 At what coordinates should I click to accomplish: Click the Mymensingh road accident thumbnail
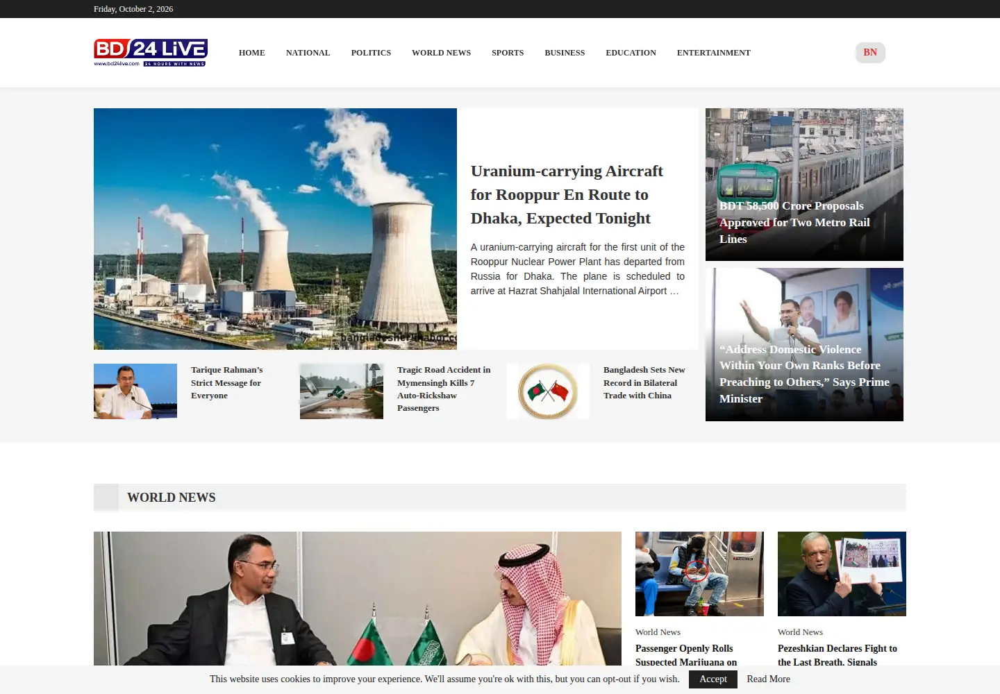342,391
